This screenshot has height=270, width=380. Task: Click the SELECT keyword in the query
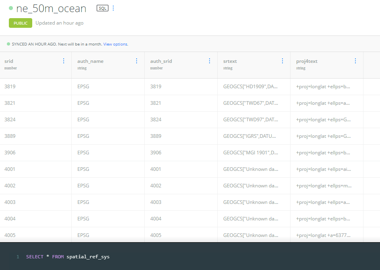(35, 257)
